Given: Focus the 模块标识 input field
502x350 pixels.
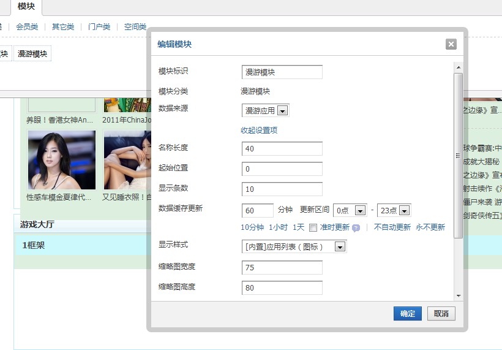Looking at the screenshot, I should (282, 72).
